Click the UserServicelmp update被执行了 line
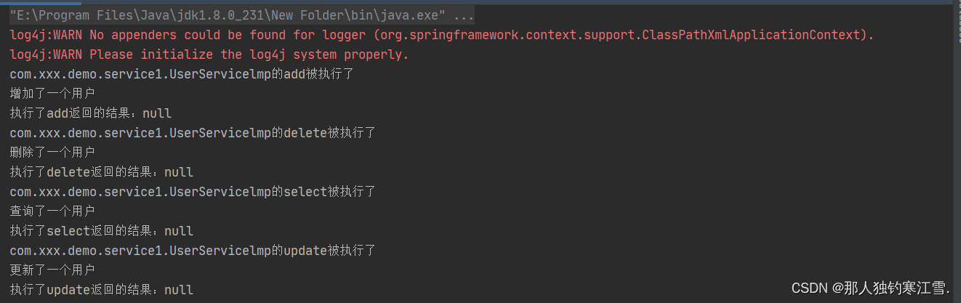This screenshot has height=303, width=961. (193, 251)
